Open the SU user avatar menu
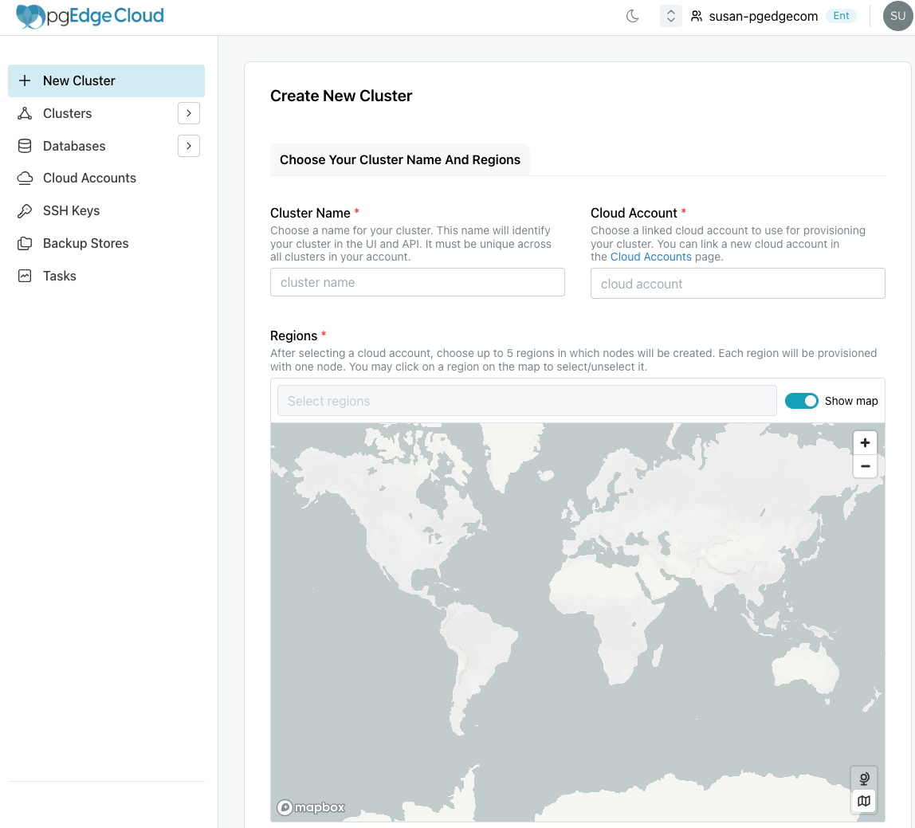Screen dimensions: 915x828 tap(898, 16)
